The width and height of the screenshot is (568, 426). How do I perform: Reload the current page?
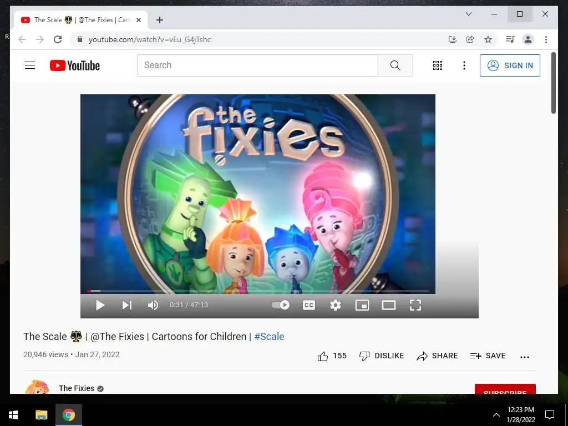(58, 39)
